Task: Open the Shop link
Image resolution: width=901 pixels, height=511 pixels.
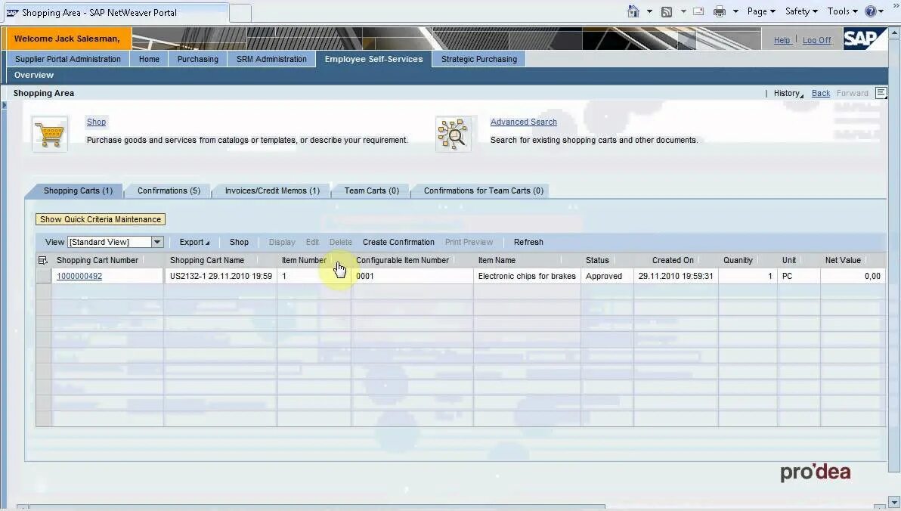Action: tap(96, 122)
